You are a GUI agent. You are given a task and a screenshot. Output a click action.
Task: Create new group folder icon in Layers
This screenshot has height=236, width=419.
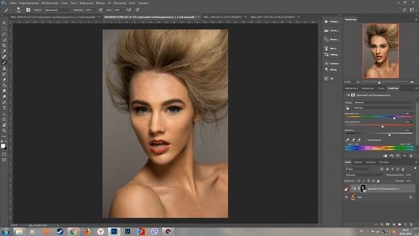[x=399, y=224]
